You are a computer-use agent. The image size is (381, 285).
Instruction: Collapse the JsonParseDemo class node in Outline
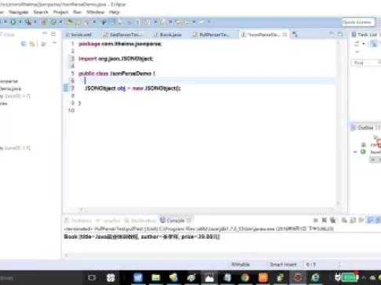[355, 152]
